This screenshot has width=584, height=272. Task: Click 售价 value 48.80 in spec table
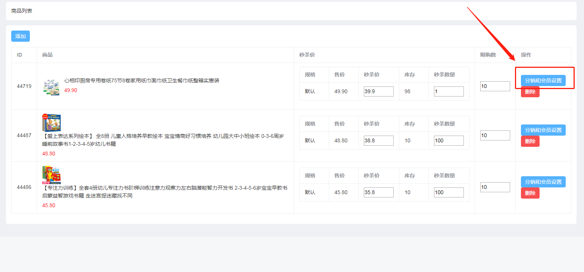(x=341, y=140)
